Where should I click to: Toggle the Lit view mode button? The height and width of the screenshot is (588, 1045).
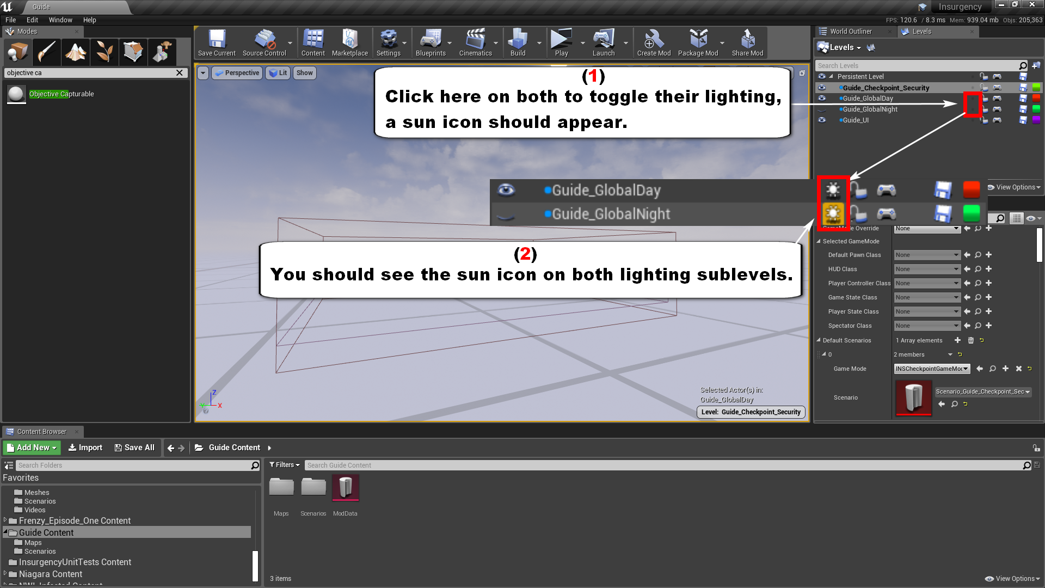tap(278, 73)
